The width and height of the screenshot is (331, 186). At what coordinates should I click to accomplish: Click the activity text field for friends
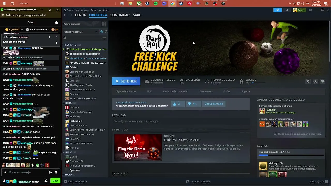coord(181,121)
